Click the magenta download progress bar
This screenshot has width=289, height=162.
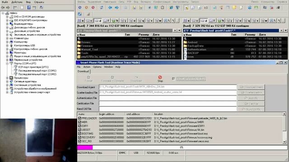click(x=85, y=147)
